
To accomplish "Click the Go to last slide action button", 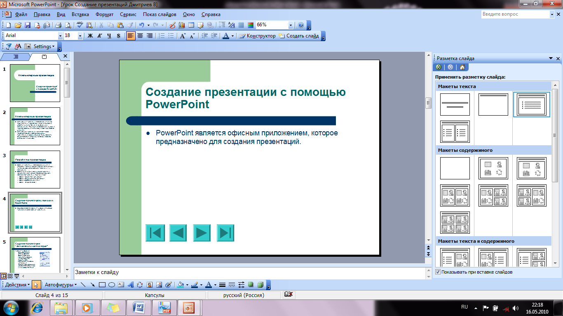I will click(x=225, y=233).
